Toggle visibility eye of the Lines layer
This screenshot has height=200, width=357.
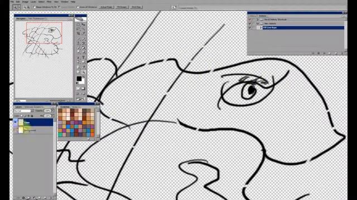pyautogui.click(x=16, y=122)
